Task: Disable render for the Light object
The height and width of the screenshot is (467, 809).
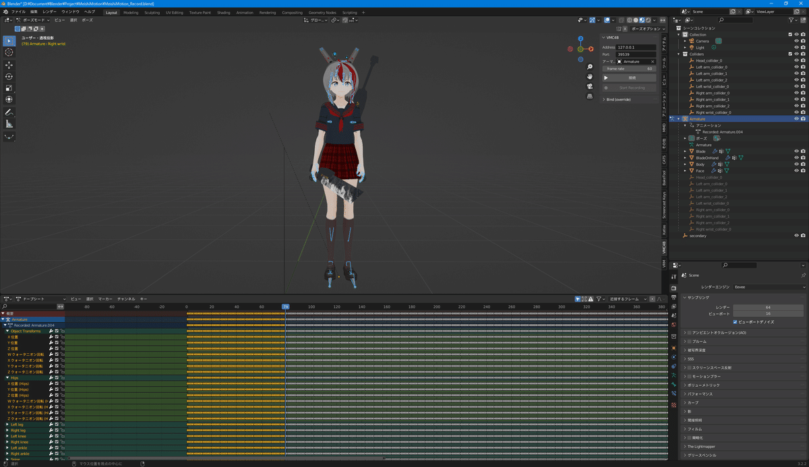Action: [x=803, y=48]
